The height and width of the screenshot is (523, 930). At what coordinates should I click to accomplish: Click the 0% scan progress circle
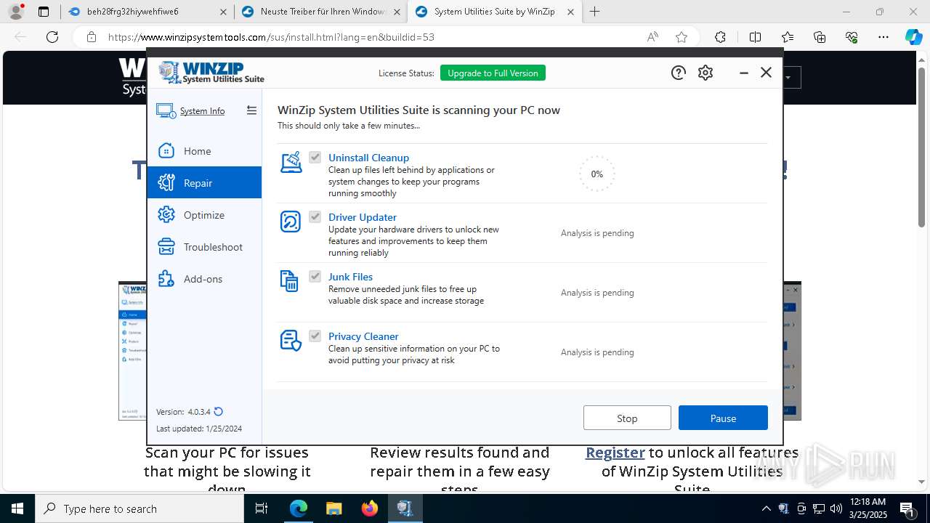click(x=597, y=174)
